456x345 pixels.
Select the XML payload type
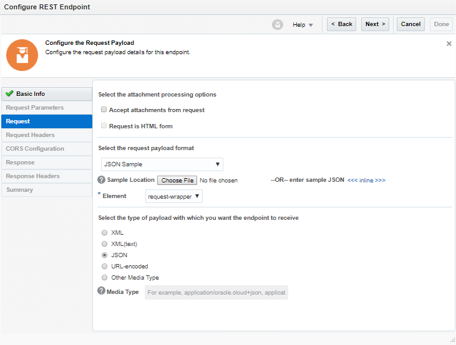[x=104, y=233]
